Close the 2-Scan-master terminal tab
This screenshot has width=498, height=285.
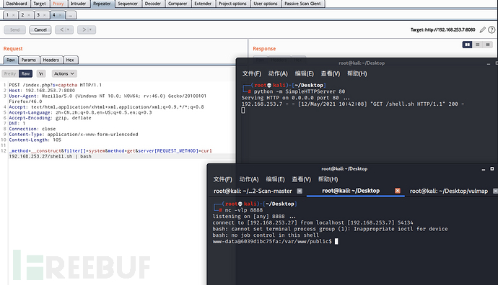coord(300,191)
